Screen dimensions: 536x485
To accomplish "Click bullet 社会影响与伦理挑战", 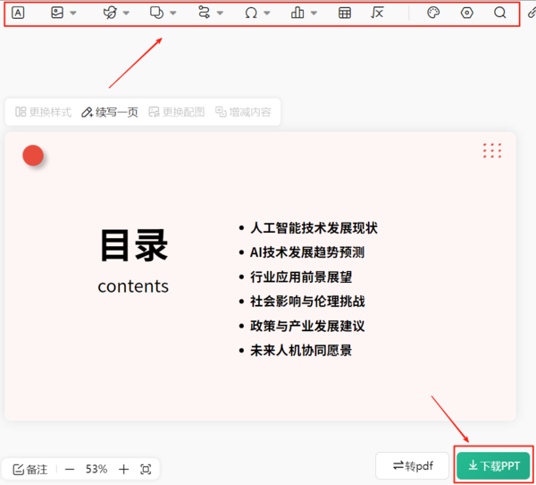I will click(x=307, y=302).
